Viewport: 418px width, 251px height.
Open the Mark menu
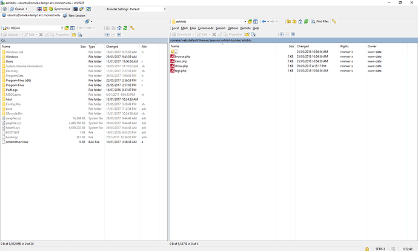click(185, 28)
